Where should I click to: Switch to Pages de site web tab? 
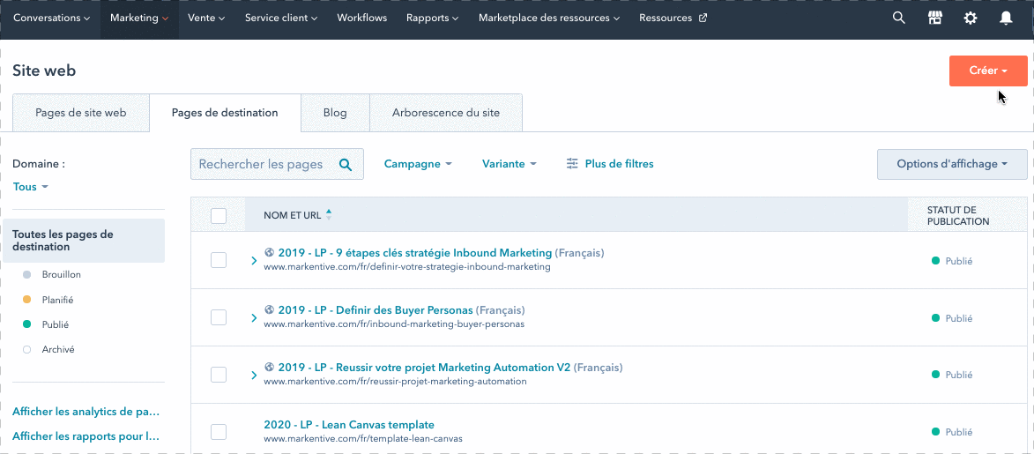point(81,112)
